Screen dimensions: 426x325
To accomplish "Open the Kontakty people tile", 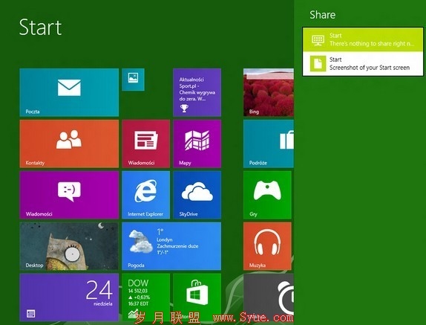I will [x=69, y=144].
